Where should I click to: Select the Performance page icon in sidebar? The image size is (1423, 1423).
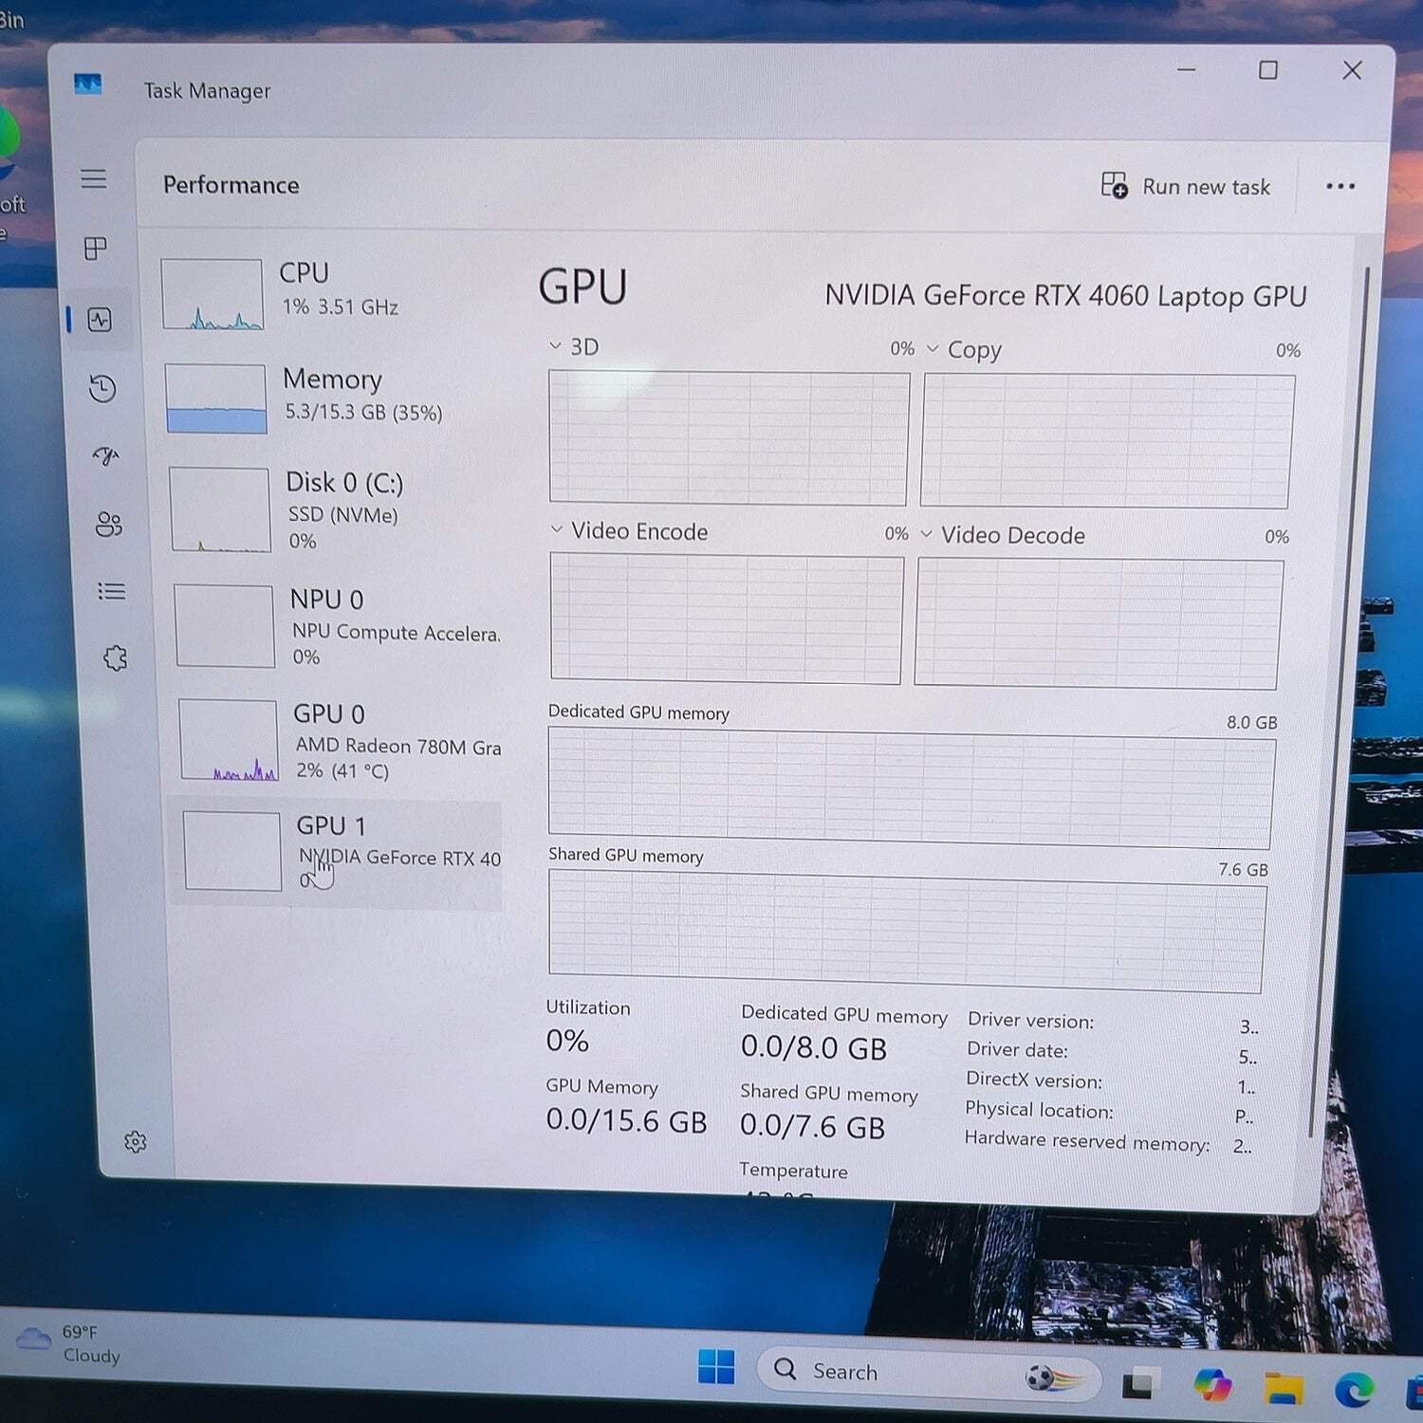(x=100, y=320)
